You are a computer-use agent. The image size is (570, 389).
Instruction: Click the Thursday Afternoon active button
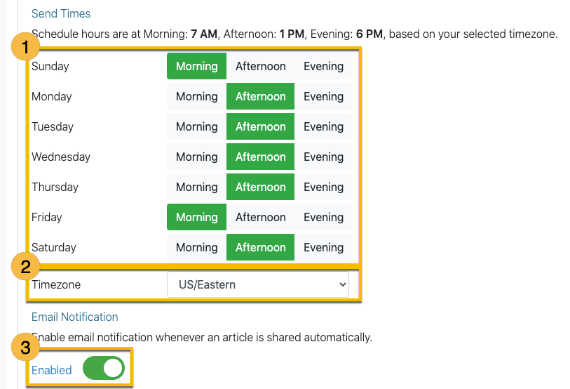tap(260, 187)
